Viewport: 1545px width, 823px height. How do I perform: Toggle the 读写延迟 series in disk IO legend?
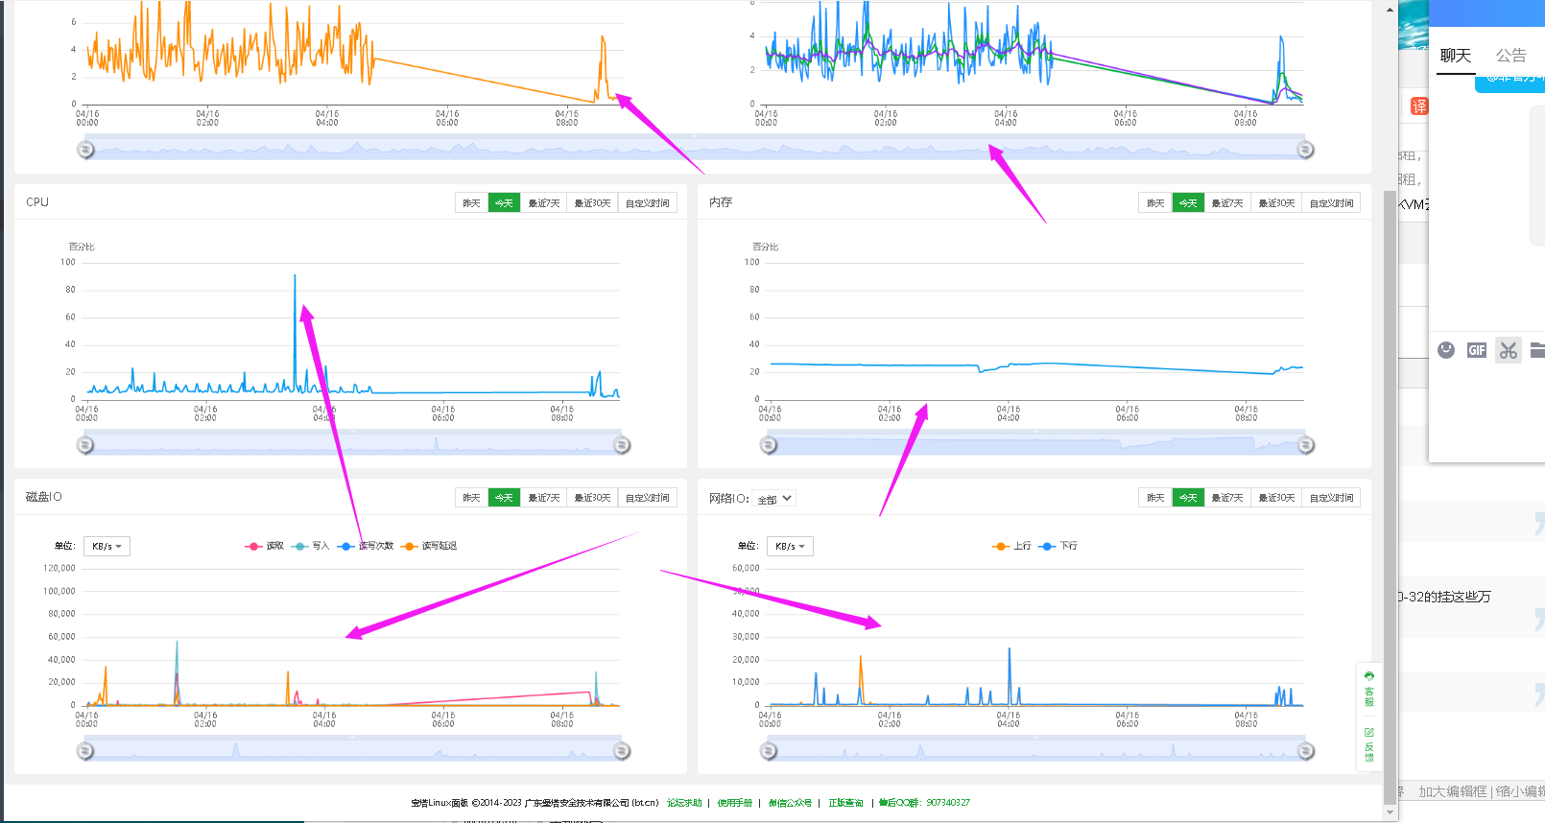[x=430, y=546]
